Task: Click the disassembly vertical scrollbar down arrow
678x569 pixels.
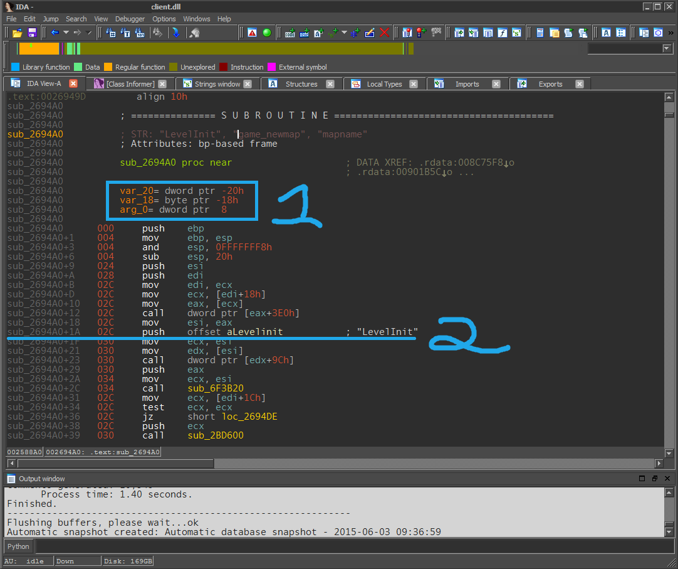Action: point(669,454)
